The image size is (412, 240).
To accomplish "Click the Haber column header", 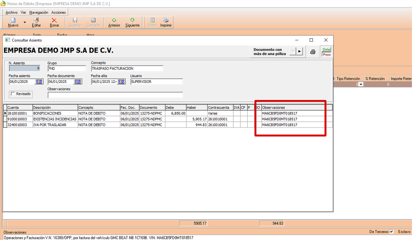I will click(197, 107).
